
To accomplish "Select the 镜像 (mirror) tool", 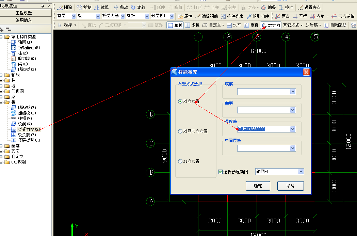I will click(101, 7).
